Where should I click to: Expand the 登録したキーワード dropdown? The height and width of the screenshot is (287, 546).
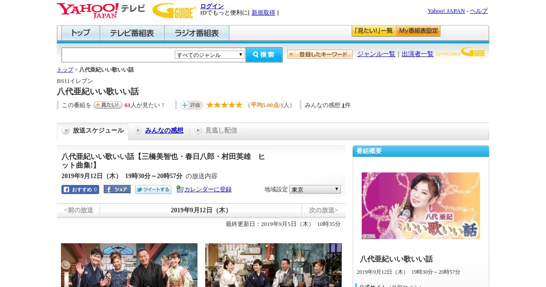(320, 54)
